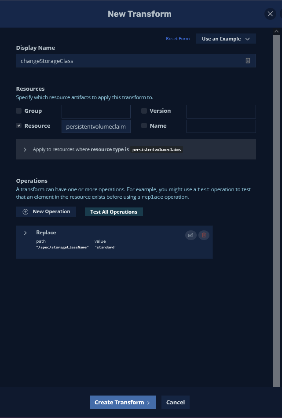Click the empty Version text field
The image size is (282, 418).
click(221, 111)
